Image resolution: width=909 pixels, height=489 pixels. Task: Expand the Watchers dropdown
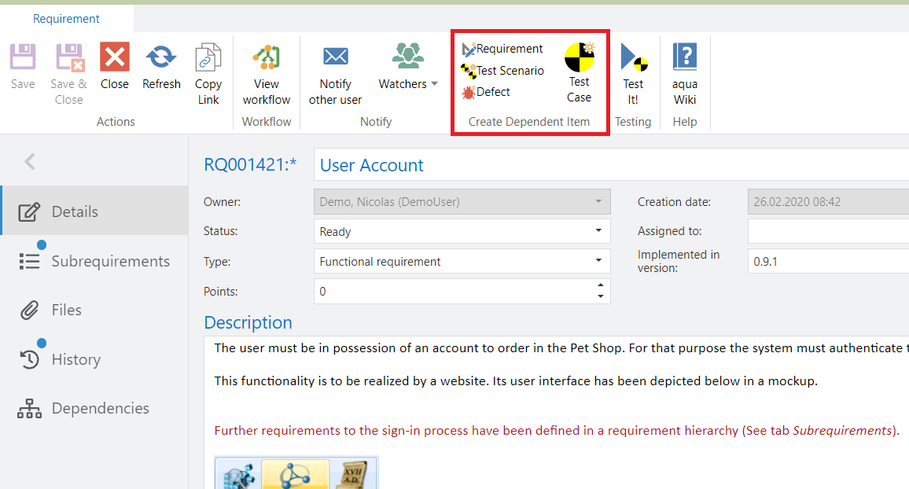click(408, 84)
